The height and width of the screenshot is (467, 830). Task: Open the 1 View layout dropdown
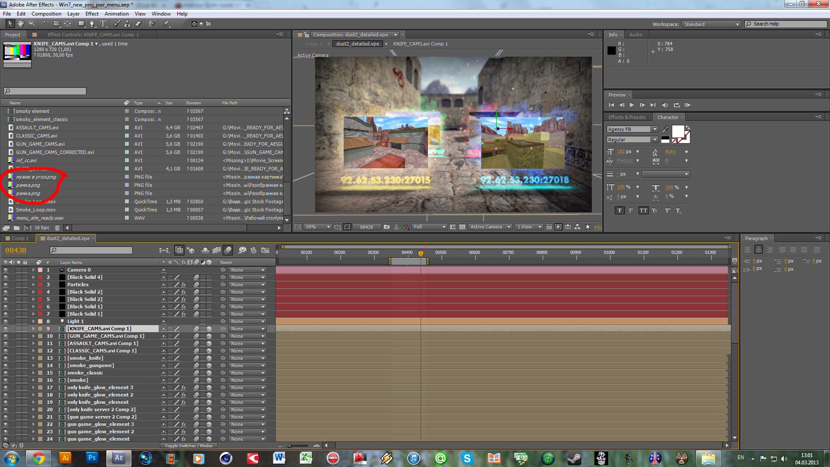[x=530, y=227]
